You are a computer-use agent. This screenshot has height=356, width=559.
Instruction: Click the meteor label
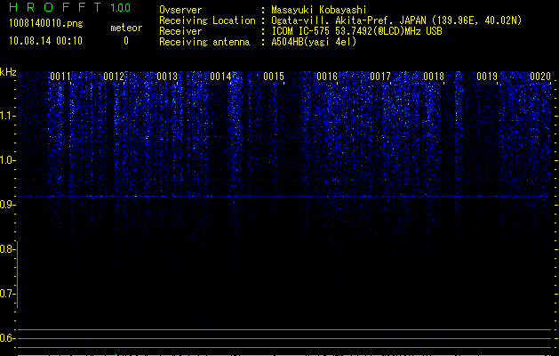click(x=126, y=28)
